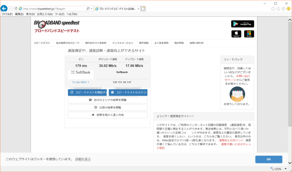Image resolution: width=292 pixels, height=172 pixels.
Task: Select the 動作環境 navigation tab
Action: (144, 43)
